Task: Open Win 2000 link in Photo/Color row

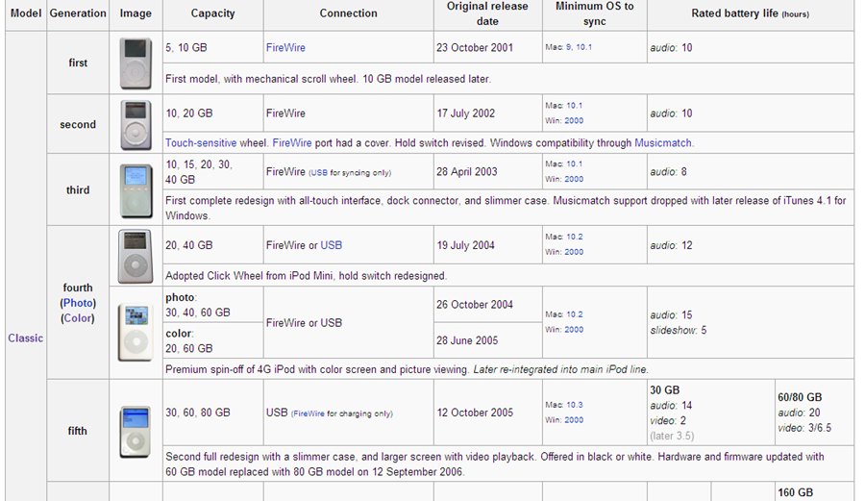Action: (574, 330)
